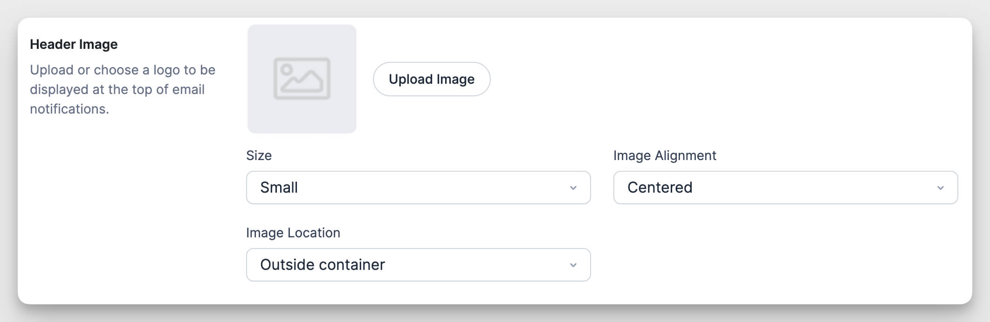Viewport: 990px width, 322px height.
Task: Click the Upload Image button
Action: [x=432, y=79]
